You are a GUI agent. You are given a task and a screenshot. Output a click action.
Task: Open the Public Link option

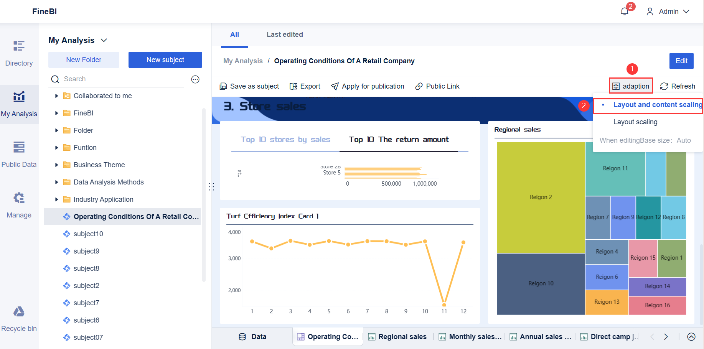click(x=437, y=86)
